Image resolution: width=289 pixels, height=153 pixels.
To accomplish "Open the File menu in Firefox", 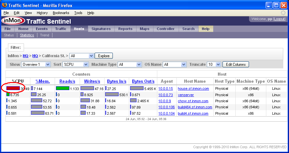I will [x=6, y=13].
